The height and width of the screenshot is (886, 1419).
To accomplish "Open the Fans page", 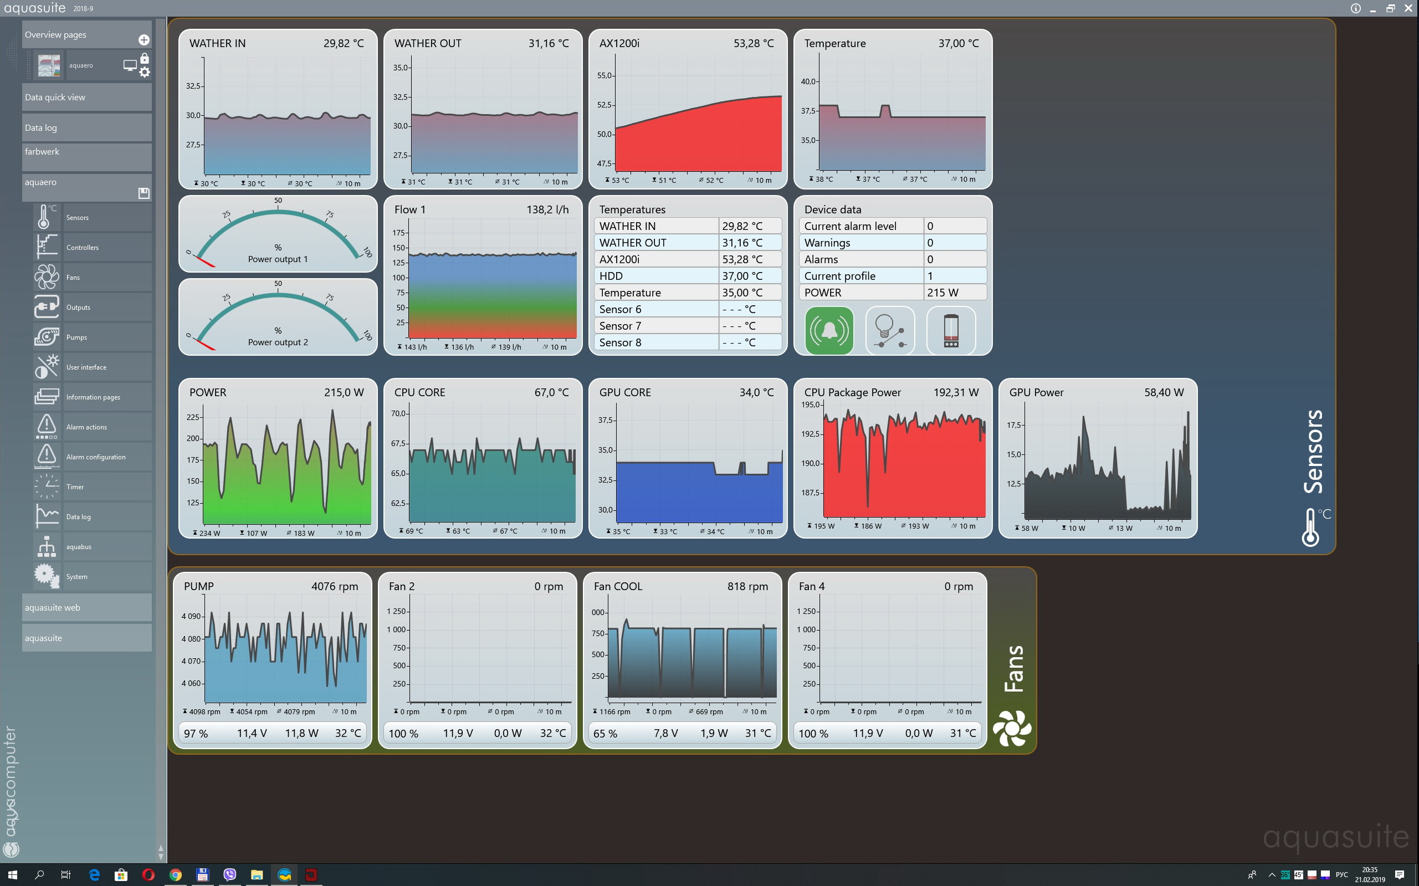I will pyautogui.click(x=73, y=277).
